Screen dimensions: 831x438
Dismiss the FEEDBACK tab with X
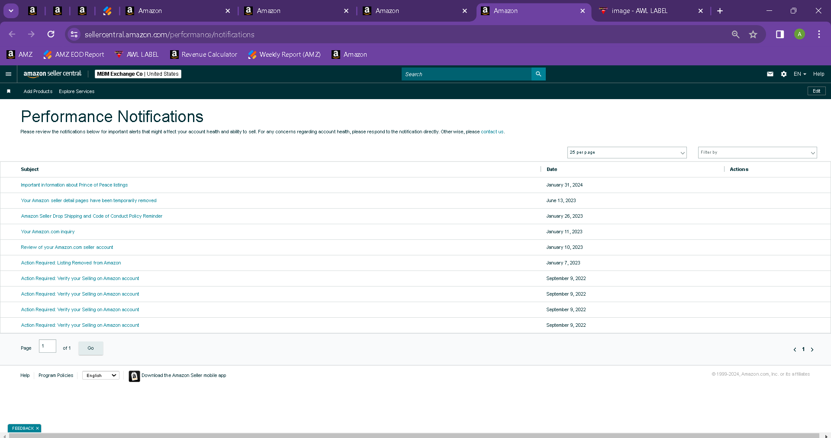pos(38,428)
